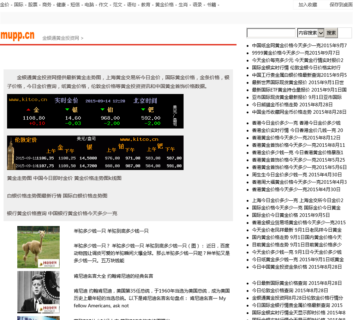Click 保存到桌面 button

(x=341, y=5)
